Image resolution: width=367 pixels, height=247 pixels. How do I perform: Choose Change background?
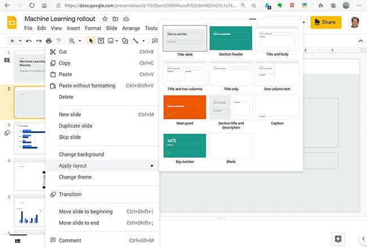(x=102, y=155)
